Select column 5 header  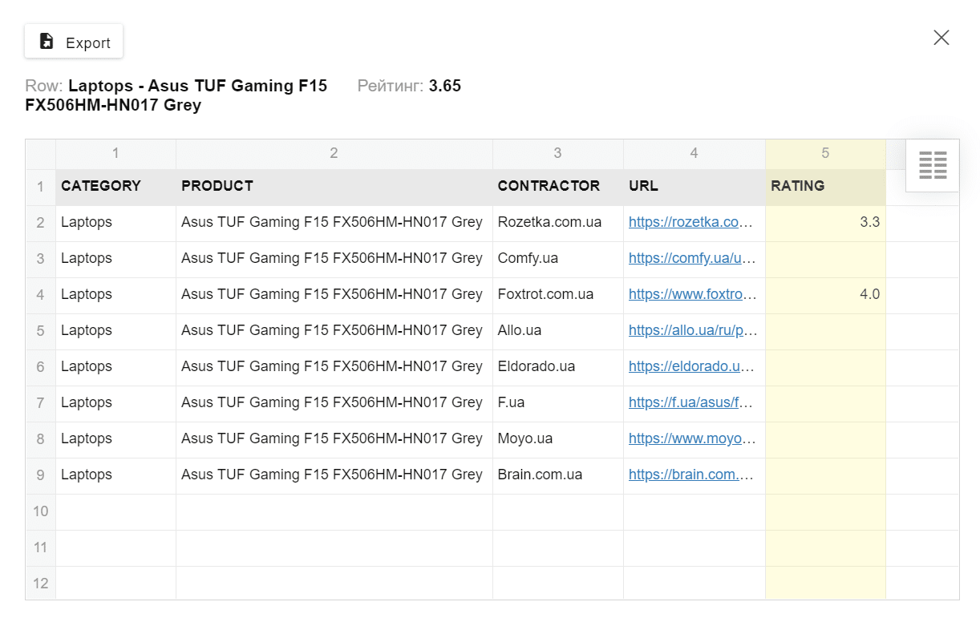click(x=825, y=153)
